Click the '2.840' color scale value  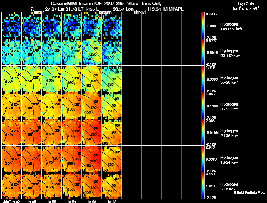210,147
